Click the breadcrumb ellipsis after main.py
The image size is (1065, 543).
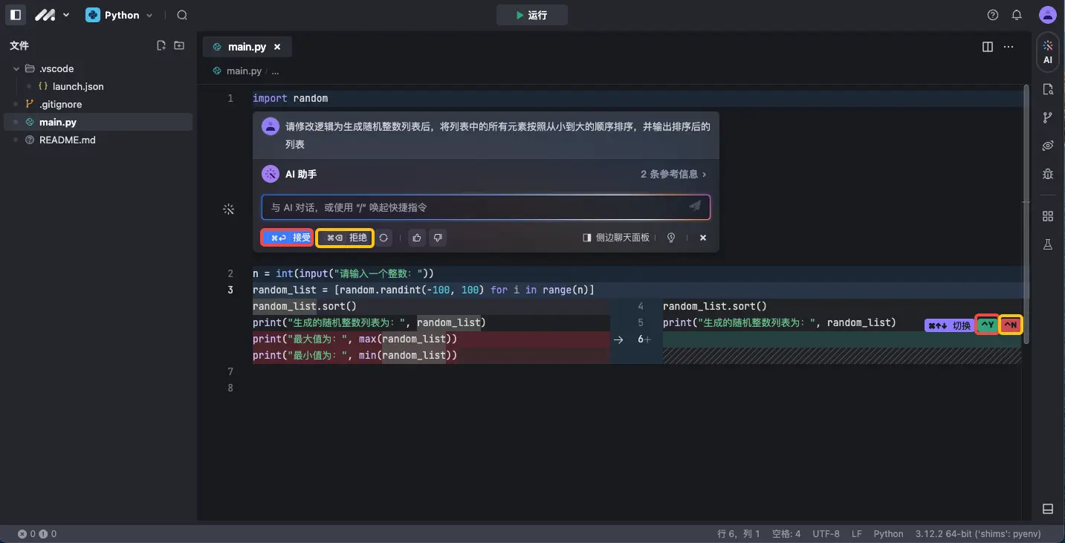point(275,71)
